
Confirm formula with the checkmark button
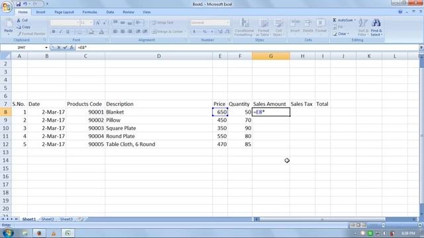click(65, 48)
